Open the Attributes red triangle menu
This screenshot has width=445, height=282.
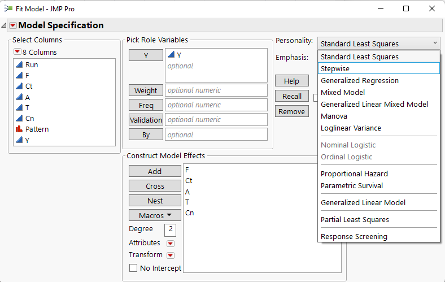click(171, 244)
